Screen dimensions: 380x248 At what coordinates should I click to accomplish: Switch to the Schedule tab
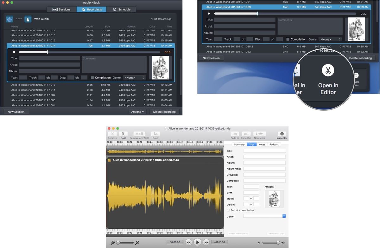pyautogui.click(x=121, y=9)
